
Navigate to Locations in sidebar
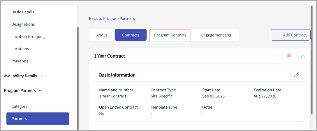point(20,49)
